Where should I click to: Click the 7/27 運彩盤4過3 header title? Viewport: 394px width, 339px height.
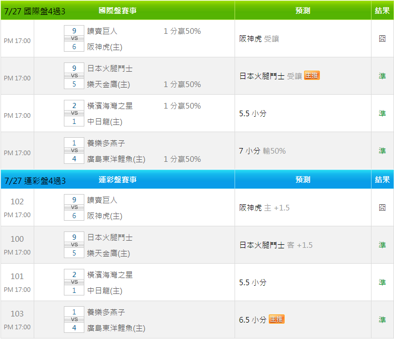35,181
